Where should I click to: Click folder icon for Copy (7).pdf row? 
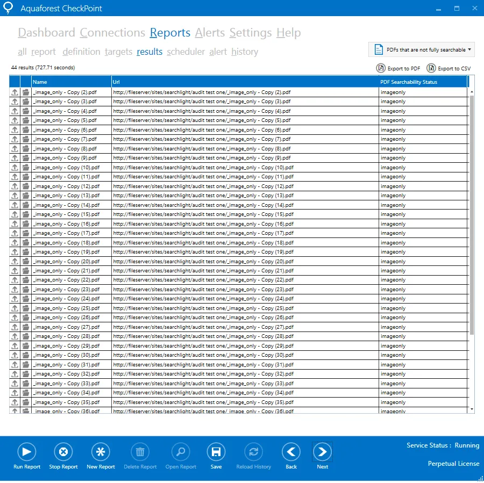click(26, 139)
